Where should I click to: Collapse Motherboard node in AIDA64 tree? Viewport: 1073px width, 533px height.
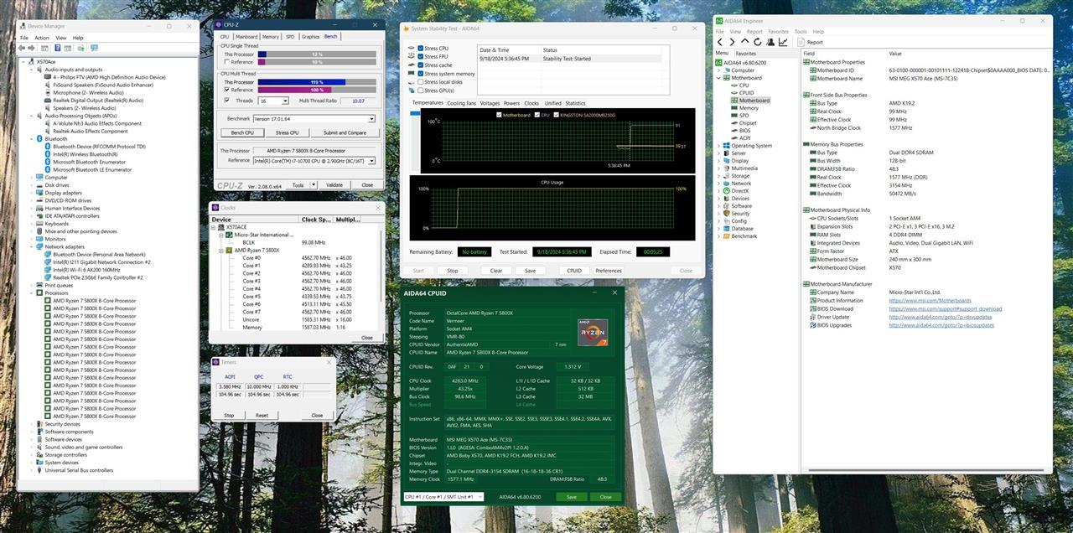click(x=718, y=78)
